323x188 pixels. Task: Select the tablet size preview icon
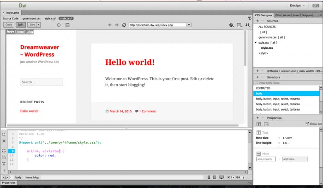click(215, 177)
